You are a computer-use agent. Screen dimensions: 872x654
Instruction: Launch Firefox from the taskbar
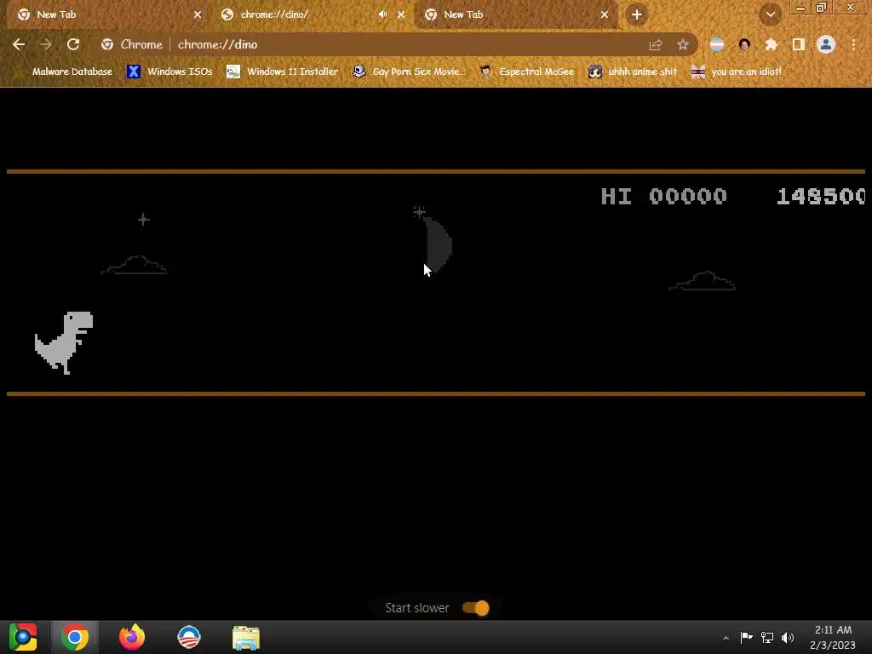point(132,637)
